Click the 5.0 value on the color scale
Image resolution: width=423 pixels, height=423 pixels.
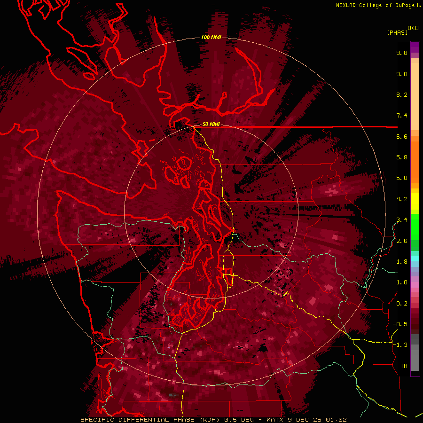tap(402, 178)
